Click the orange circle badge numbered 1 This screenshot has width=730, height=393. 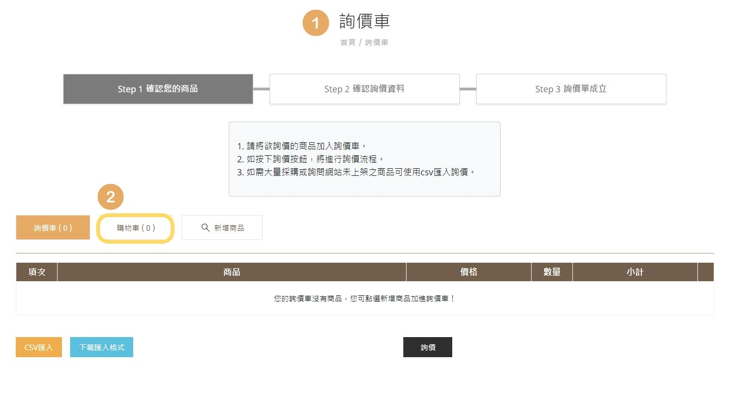(x=315, y=23)
